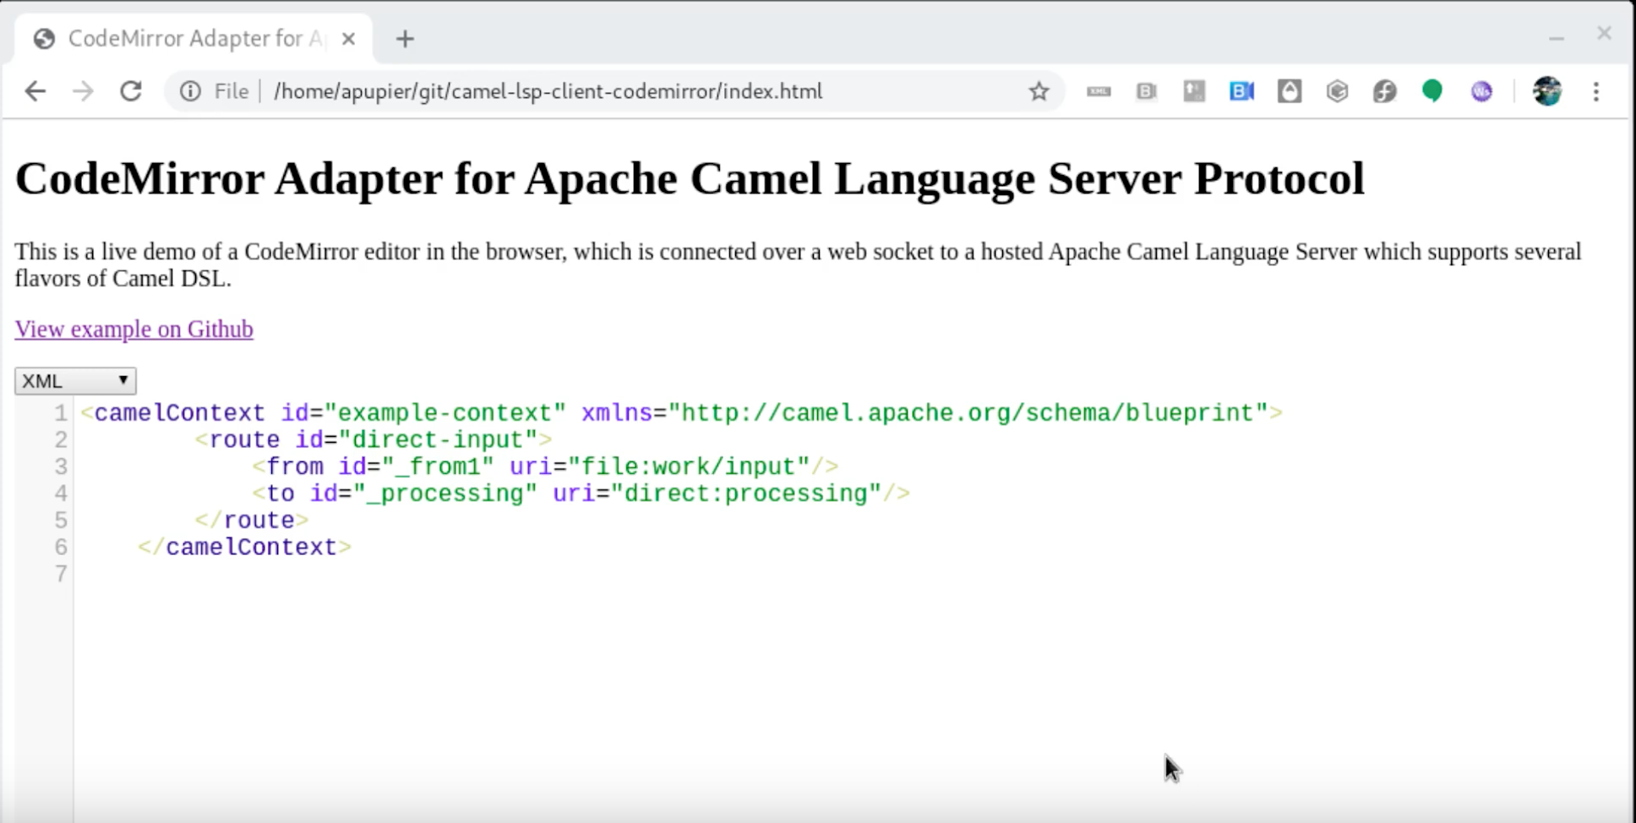View site information via the info icon
This screenshot has height=823, width=1636.
click(190, 91)
